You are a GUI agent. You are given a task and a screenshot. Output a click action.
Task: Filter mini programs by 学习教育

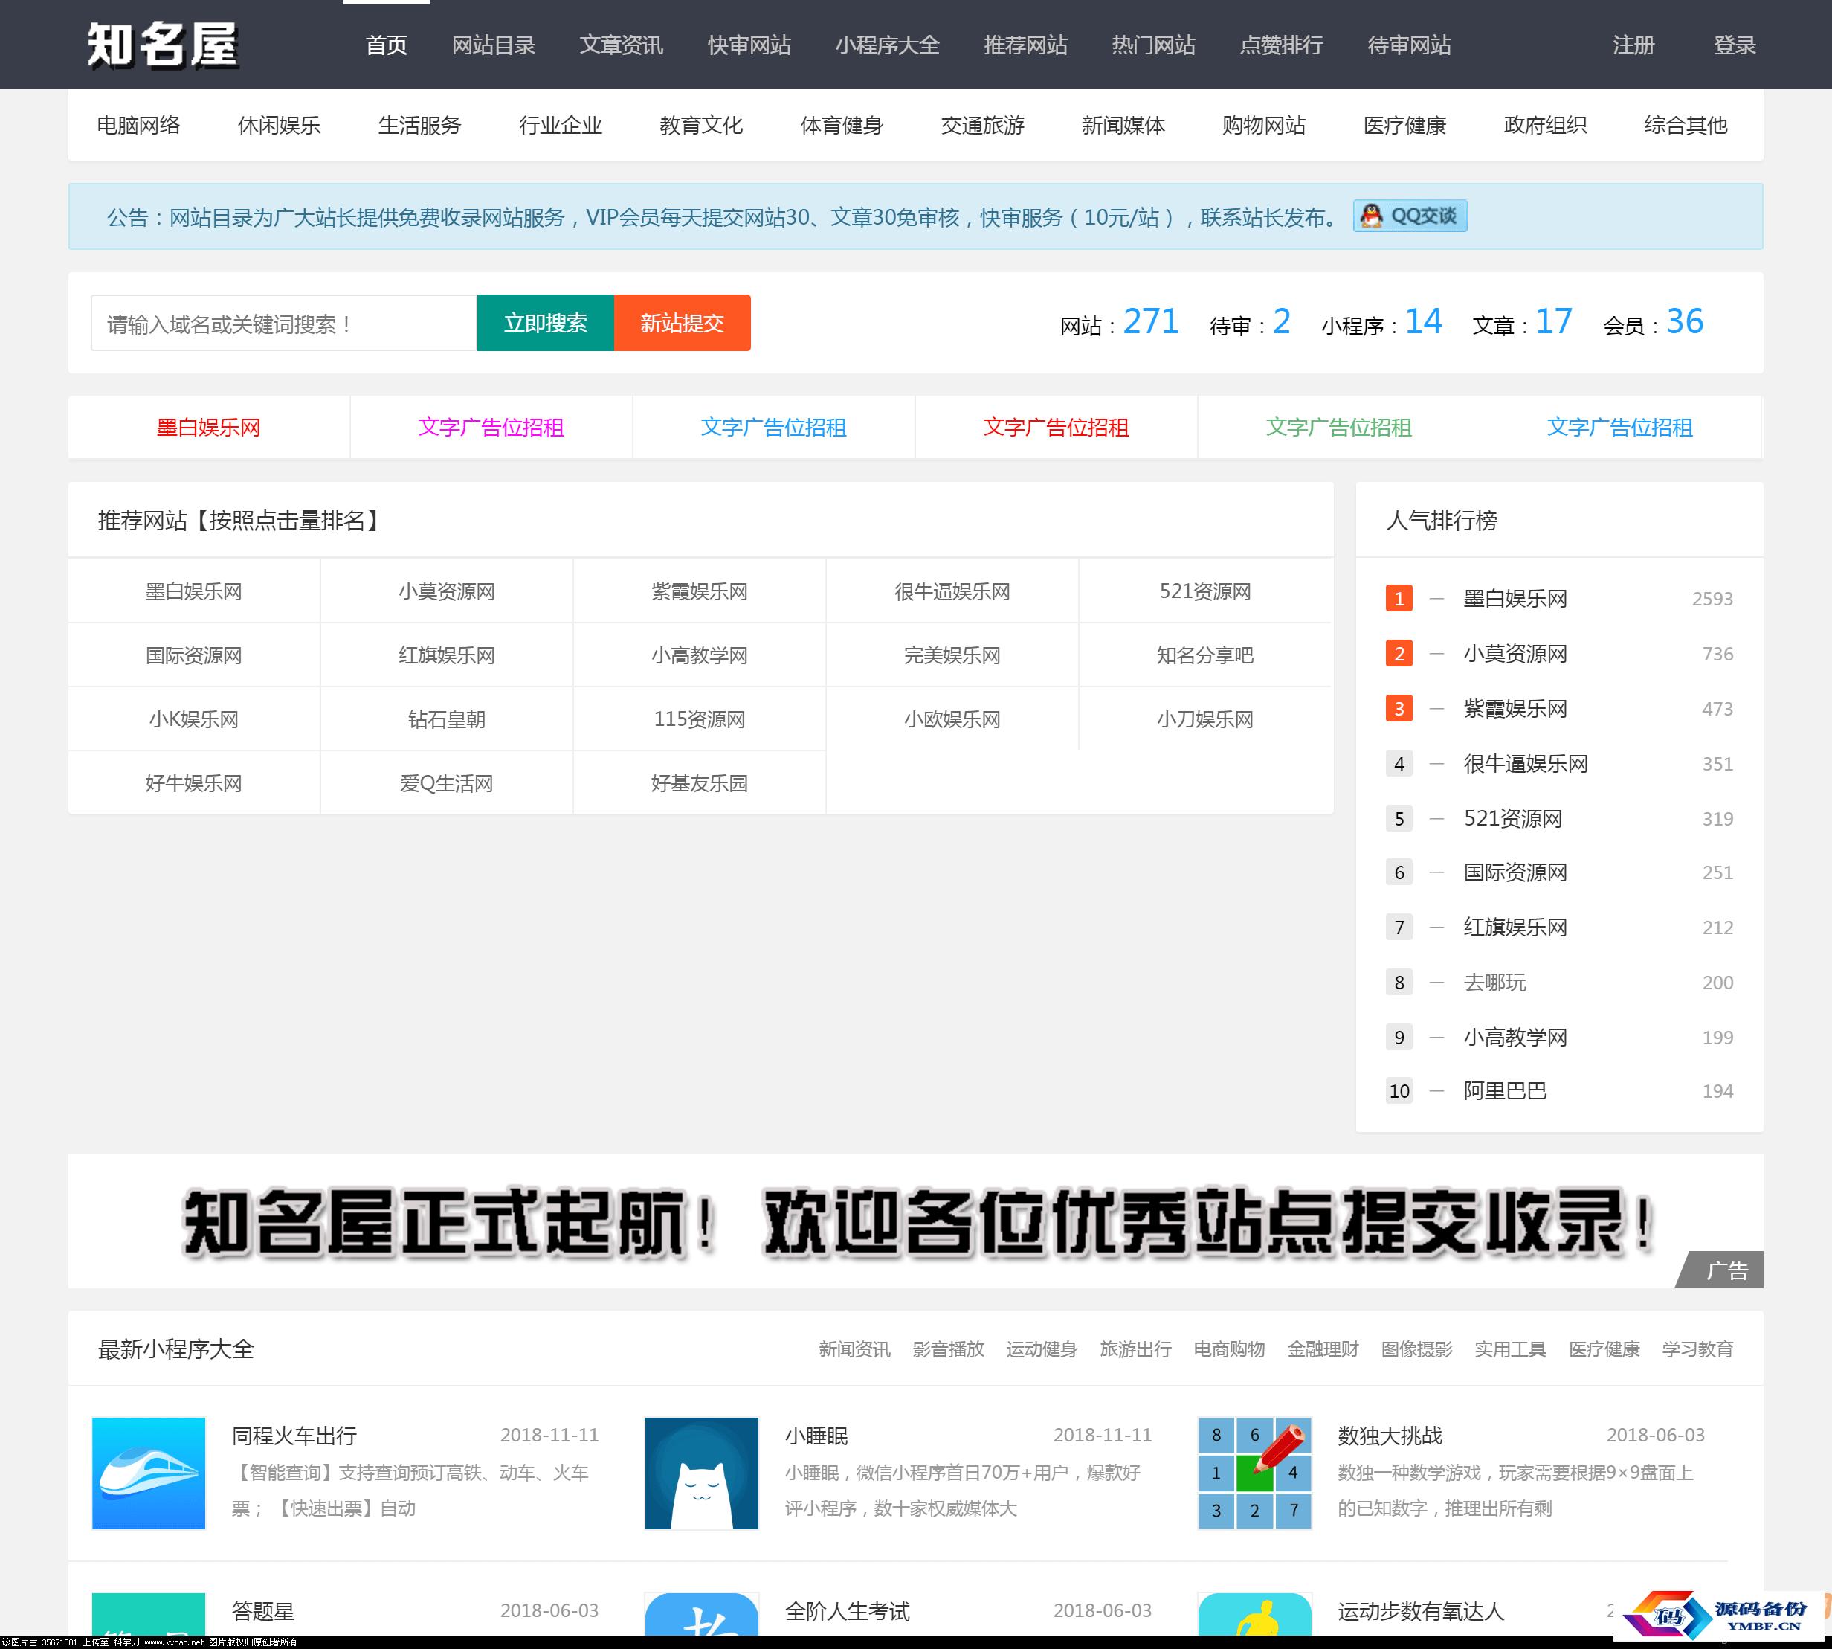[1698, 1349]
